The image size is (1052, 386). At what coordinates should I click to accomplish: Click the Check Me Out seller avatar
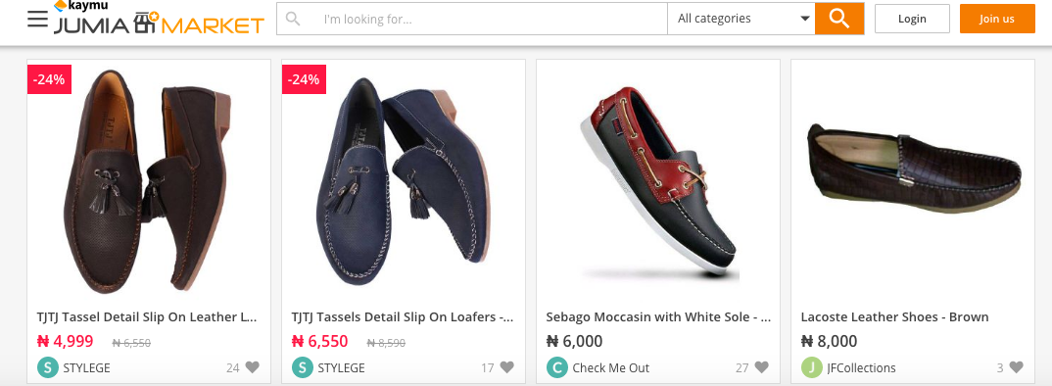tap(557, 367)
